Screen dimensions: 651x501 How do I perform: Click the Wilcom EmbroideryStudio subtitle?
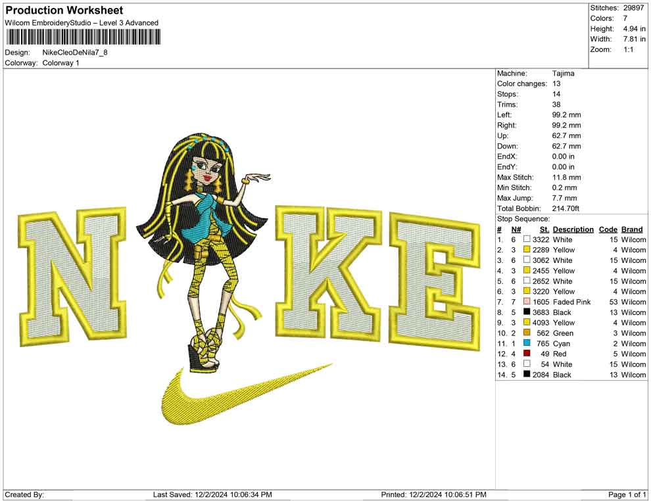pyautogui.click(x=82, y=23)
